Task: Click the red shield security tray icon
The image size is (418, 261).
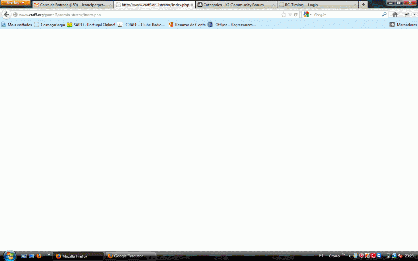Action: click(362, 256)
